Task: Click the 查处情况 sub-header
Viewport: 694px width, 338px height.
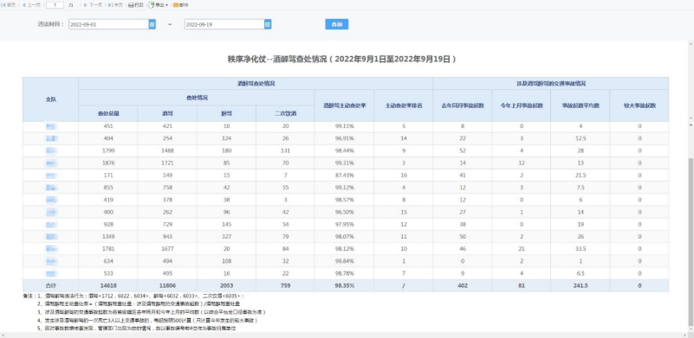Action: pos(197,98)
